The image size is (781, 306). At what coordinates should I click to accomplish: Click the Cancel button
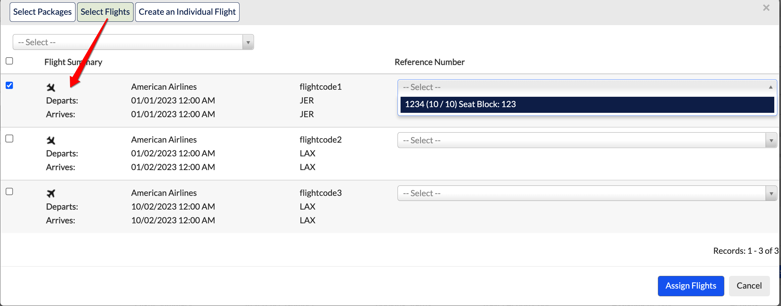click(x=749, y=286)
